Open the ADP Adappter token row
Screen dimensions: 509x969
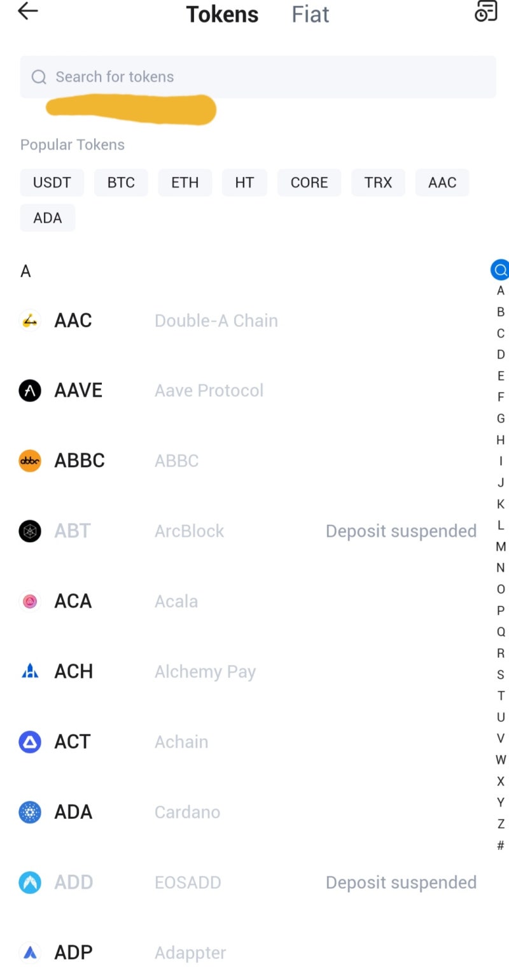point(191,952)
